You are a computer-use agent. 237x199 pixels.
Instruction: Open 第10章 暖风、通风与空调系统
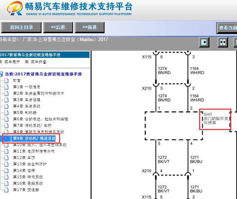(x=40, y=145)
